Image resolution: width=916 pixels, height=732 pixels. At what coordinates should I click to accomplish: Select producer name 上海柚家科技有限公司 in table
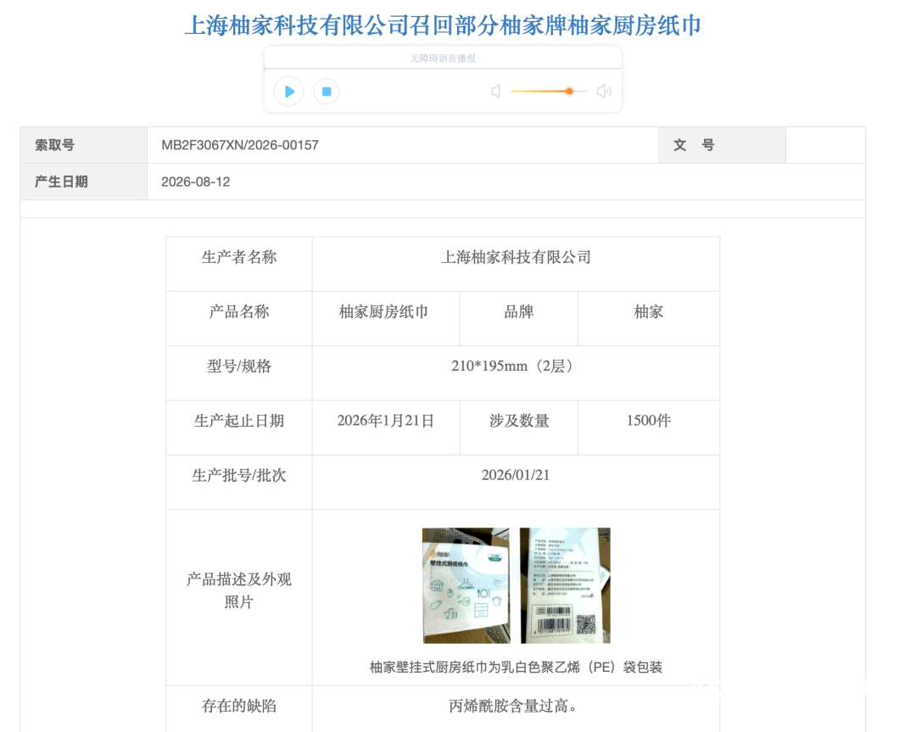pyautogui.click(x=516, y=257)
